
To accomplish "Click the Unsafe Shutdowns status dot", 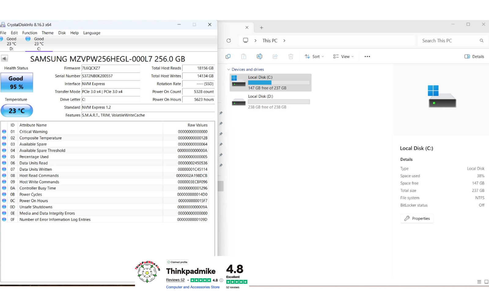I will 4,207.
